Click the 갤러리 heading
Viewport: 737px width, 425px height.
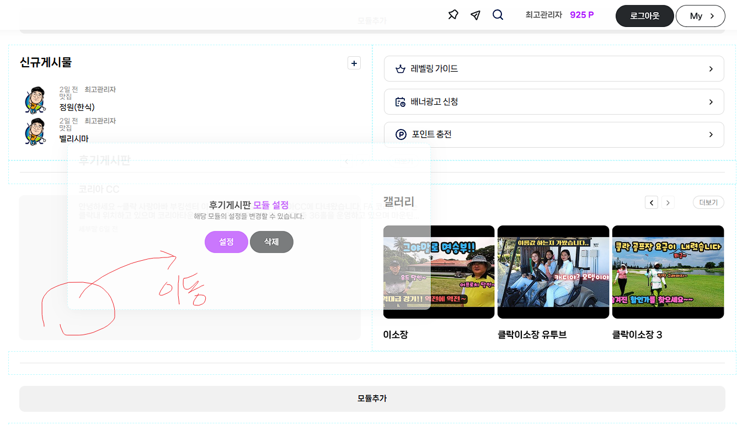click(399, 202)
